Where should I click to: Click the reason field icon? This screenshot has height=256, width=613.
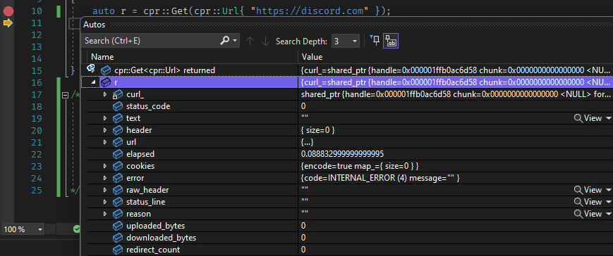pos(118,214)
